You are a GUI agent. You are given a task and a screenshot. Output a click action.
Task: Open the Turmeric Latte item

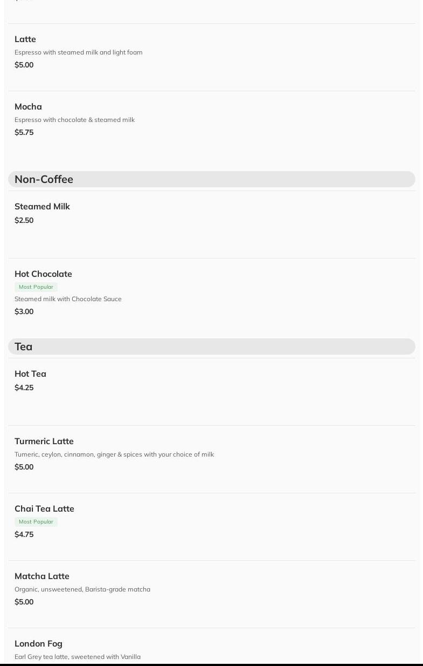(x=44, y=441)
